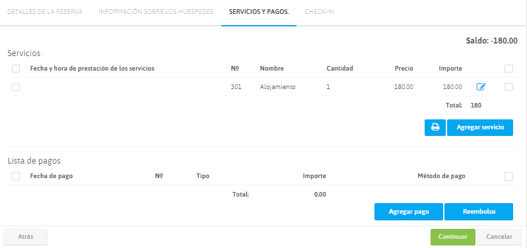The image size is (527, 248).
Task: Tick the right header checkbox in Lista de pagos
Action: [x=509, y=176]
